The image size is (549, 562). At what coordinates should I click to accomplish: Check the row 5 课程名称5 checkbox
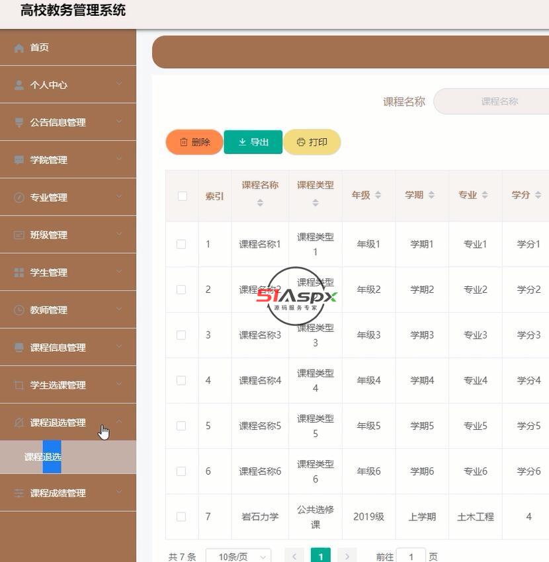181,426
